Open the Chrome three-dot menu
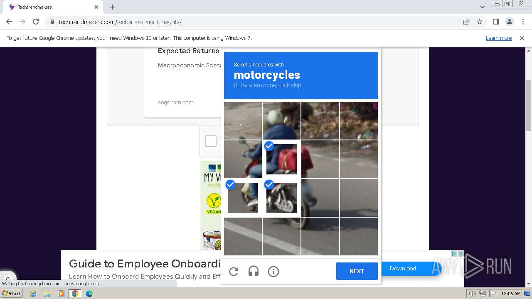The image size is (532, 299). (523, 22)
